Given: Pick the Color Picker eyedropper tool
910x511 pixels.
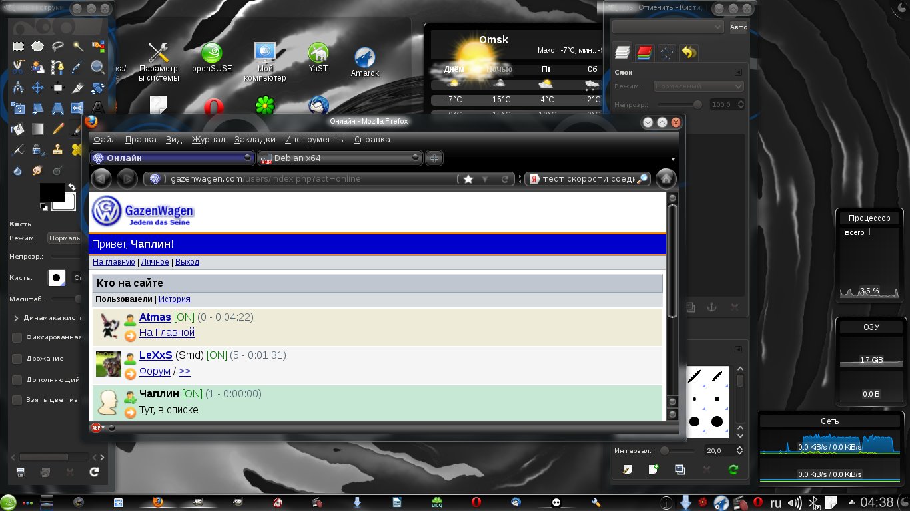Looking at the screenshot, I should tap(78, 67).
